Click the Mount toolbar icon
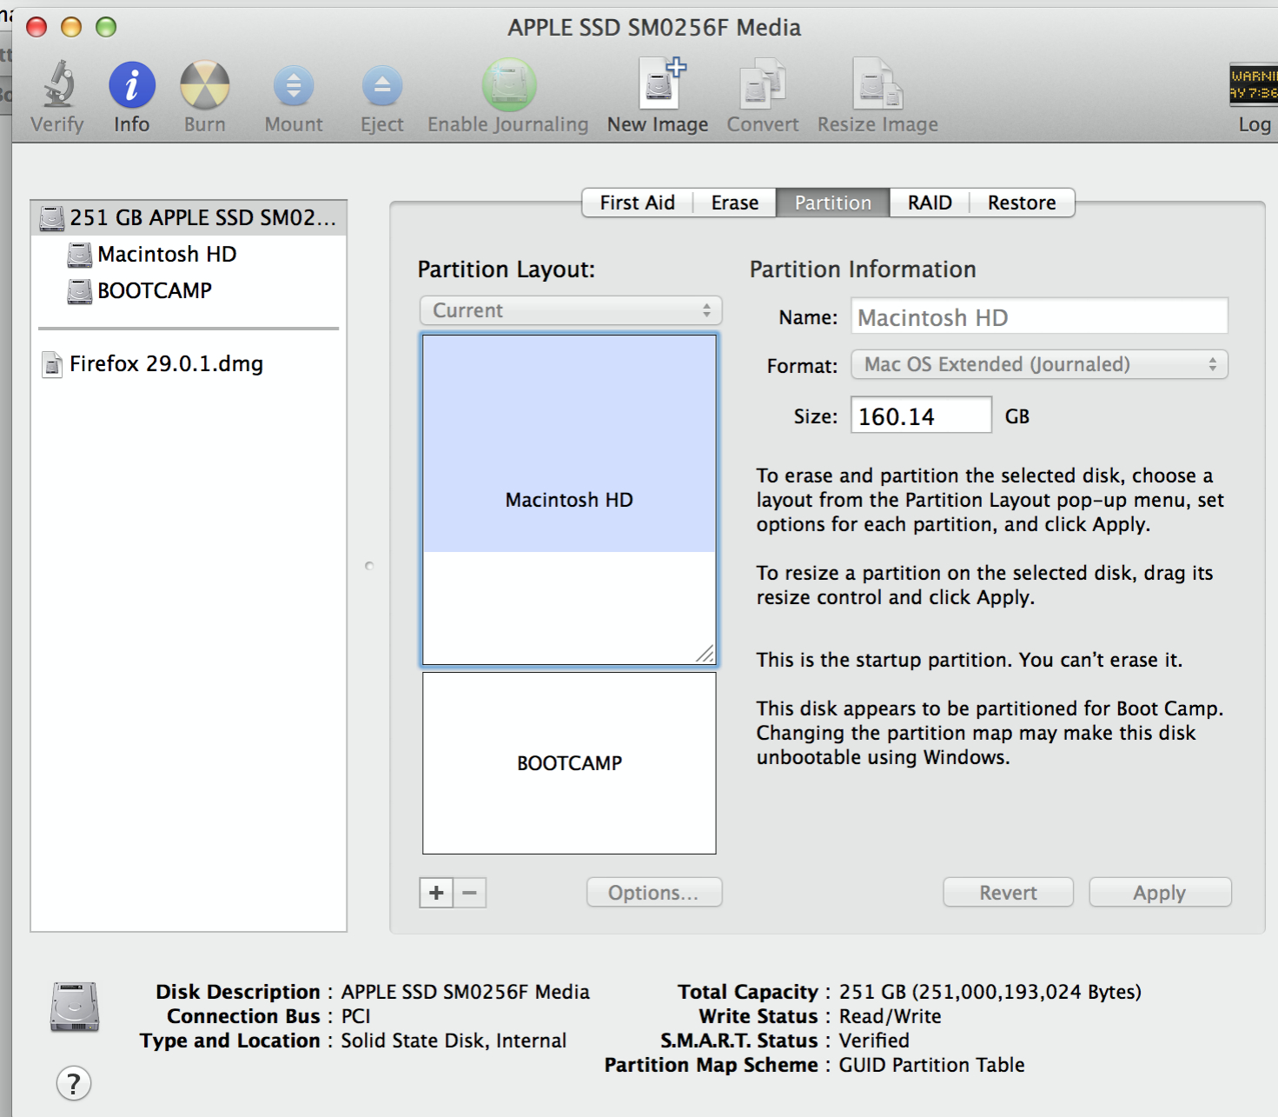The width and height of the screenshot is (1278, 1117). pos(294,86)
